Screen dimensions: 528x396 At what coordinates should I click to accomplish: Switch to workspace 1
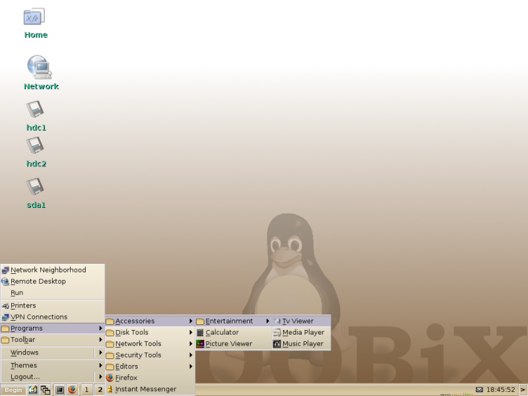tap(86, 390)
